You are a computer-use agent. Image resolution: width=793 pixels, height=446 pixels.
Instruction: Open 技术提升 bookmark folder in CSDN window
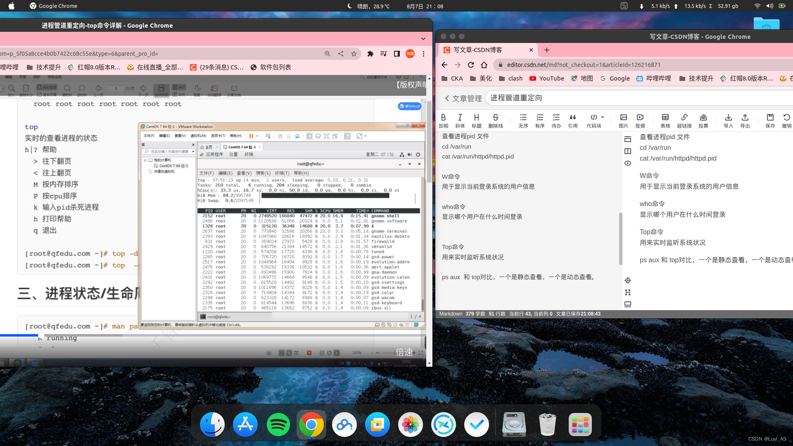(696, 78)
